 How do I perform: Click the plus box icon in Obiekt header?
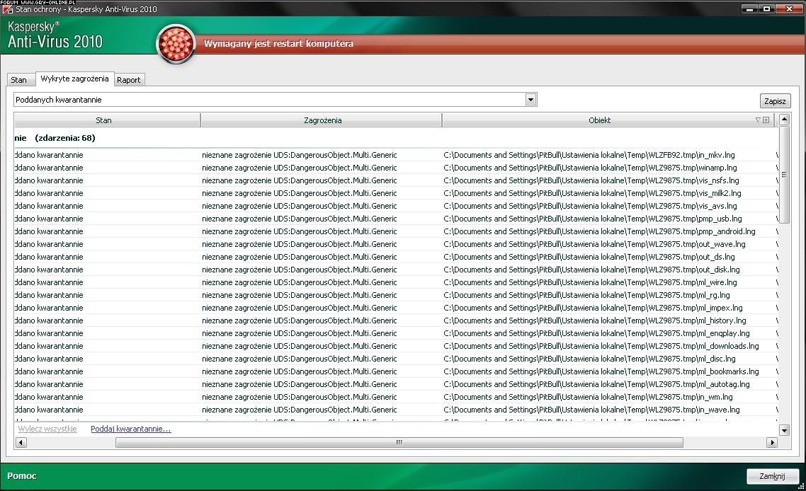tap(766, 120)
